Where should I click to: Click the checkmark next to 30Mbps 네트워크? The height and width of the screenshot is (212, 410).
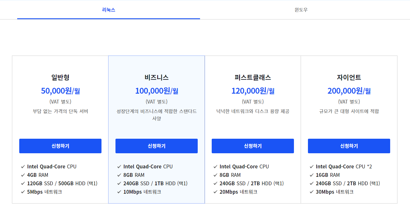pos(311,192)
